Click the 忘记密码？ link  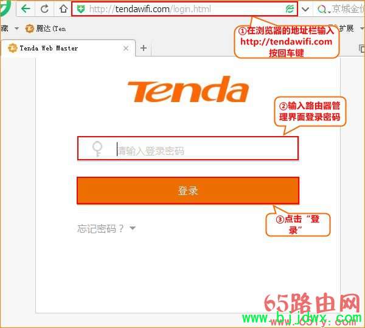[x=100, y=228]
